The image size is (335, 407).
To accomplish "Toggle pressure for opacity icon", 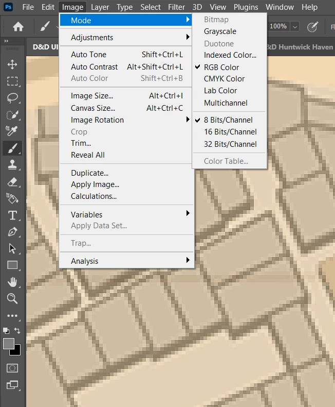I will click(312, 26).
